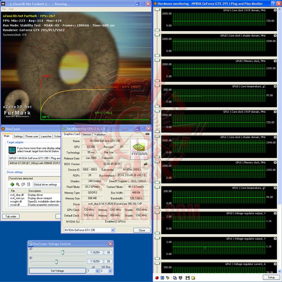The height and width of the screenshot is (282, 282).
Task: Open the I2C Bus dropdown in Voltage Control
Action: coord(110,271)
